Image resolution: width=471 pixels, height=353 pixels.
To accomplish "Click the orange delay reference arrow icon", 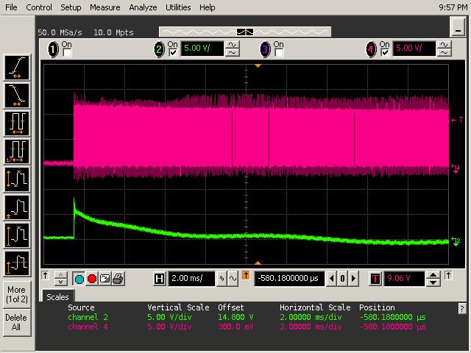I will [246, 275].
